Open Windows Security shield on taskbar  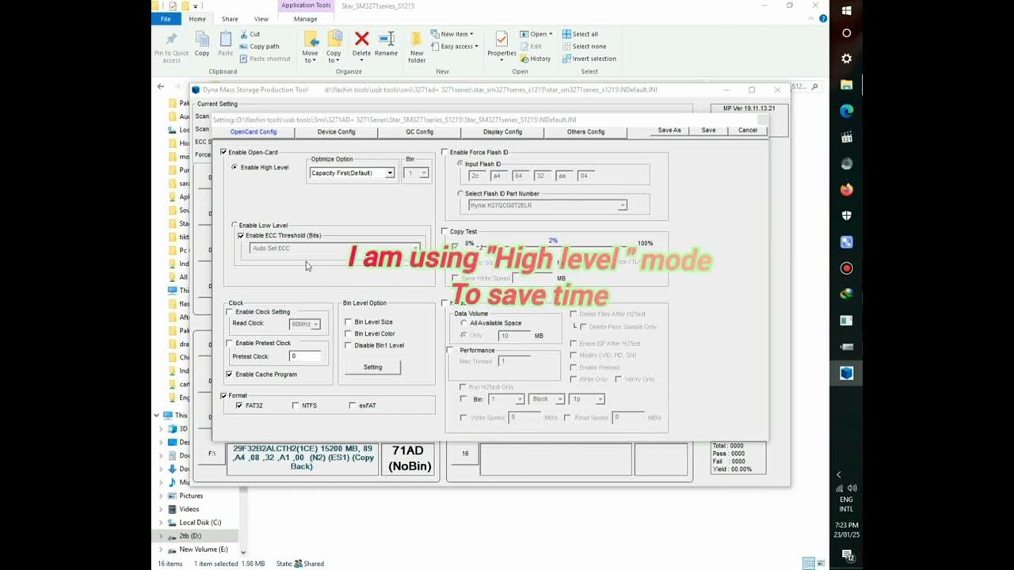(846, 216)
